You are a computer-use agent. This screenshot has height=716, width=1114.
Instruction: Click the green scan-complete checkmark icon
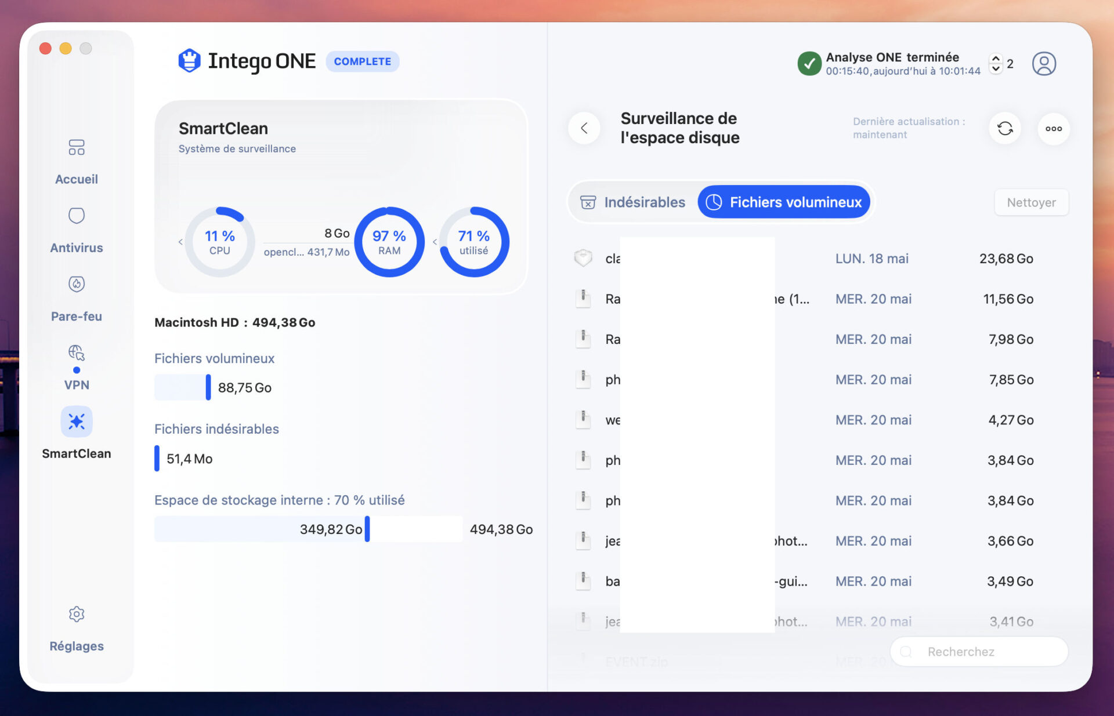[809, 64]
